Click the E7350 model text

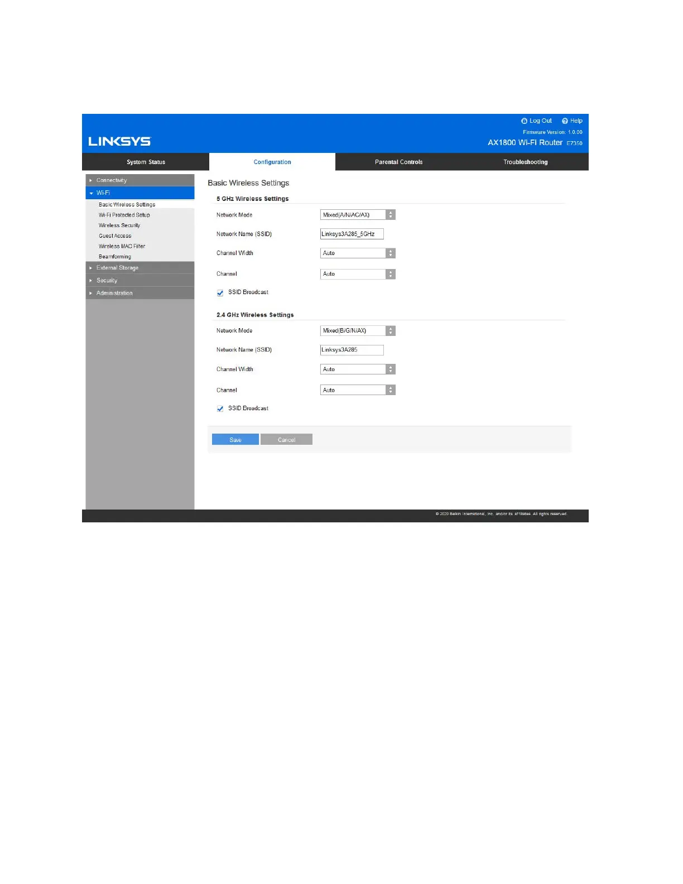coord(575,143)
